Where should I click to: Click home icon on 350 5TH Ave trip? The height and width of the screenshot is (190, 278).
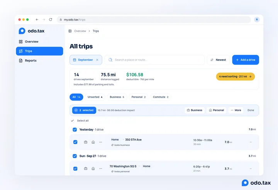click(x=93, y=142)
